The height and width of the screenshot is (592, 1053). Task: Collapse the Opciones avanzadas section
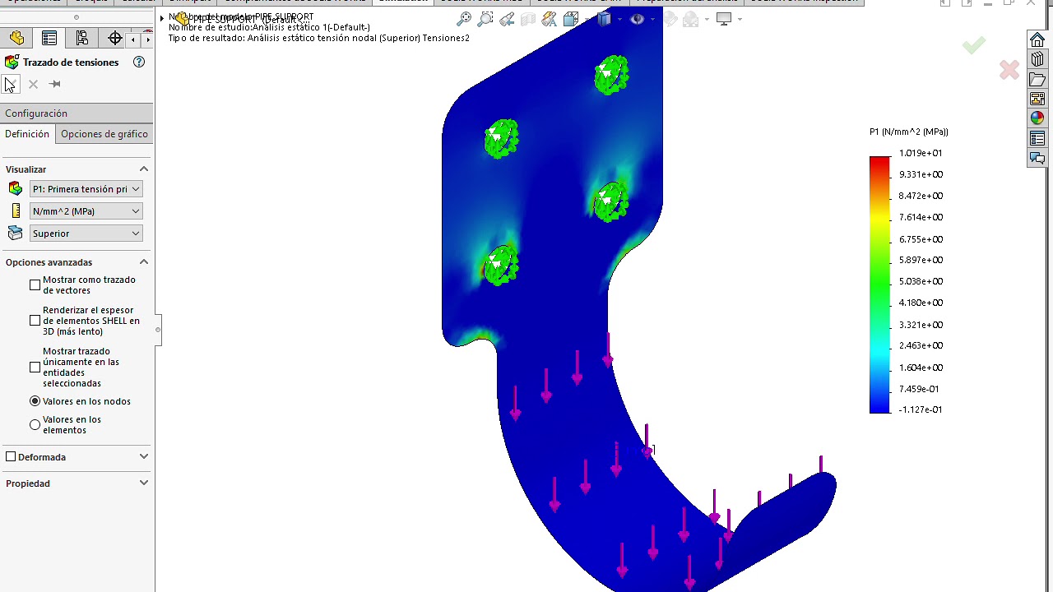(x=144, y=262)
